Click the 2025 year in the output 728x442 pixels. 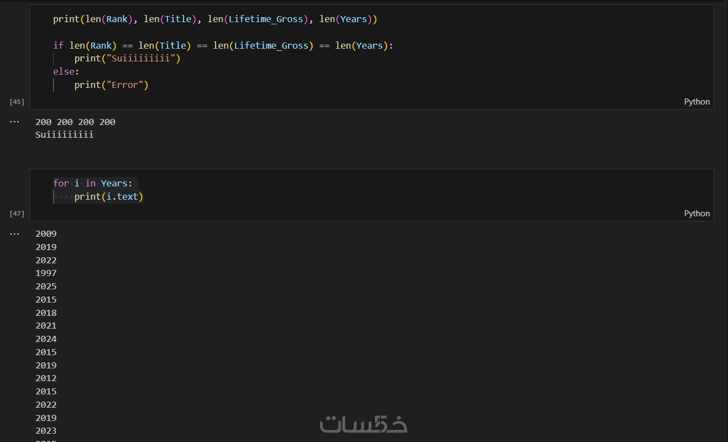coord(46,287)
